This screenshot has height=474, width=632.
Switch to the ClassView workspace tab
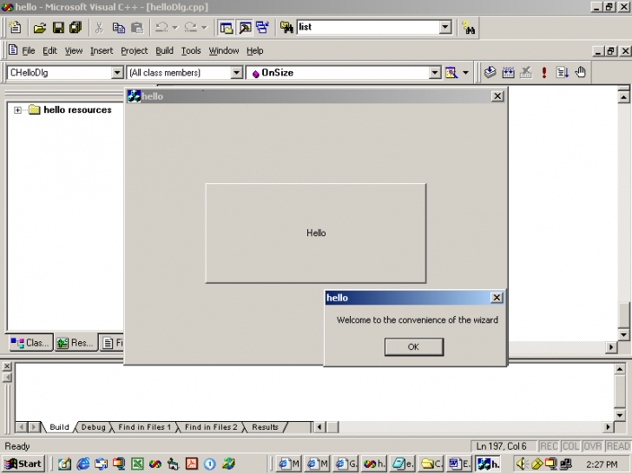tap(30, 343)
